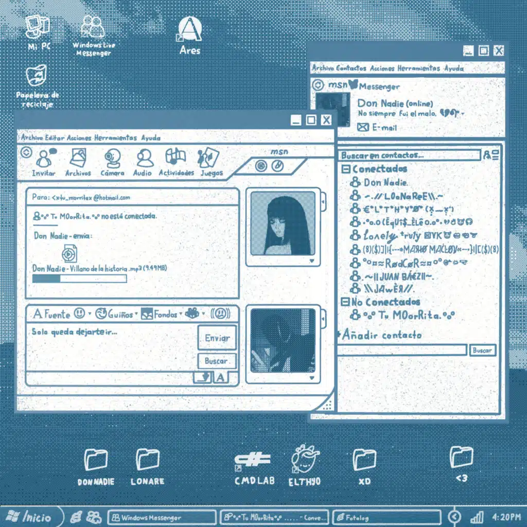Select the RødCøR contact
Viewport: 527px width, 527px height.
(x=408, y=262)
